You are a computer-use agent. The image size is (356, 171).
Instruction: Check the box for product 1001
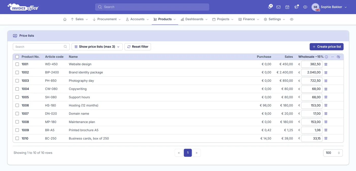pos(17,64)
